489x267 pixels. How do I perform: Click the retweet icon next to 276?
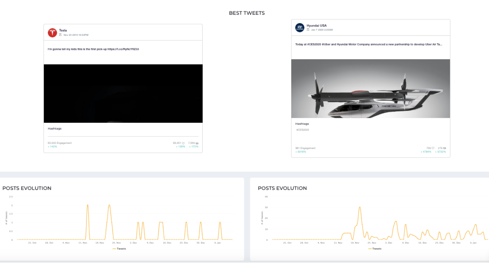click(444, 148)
